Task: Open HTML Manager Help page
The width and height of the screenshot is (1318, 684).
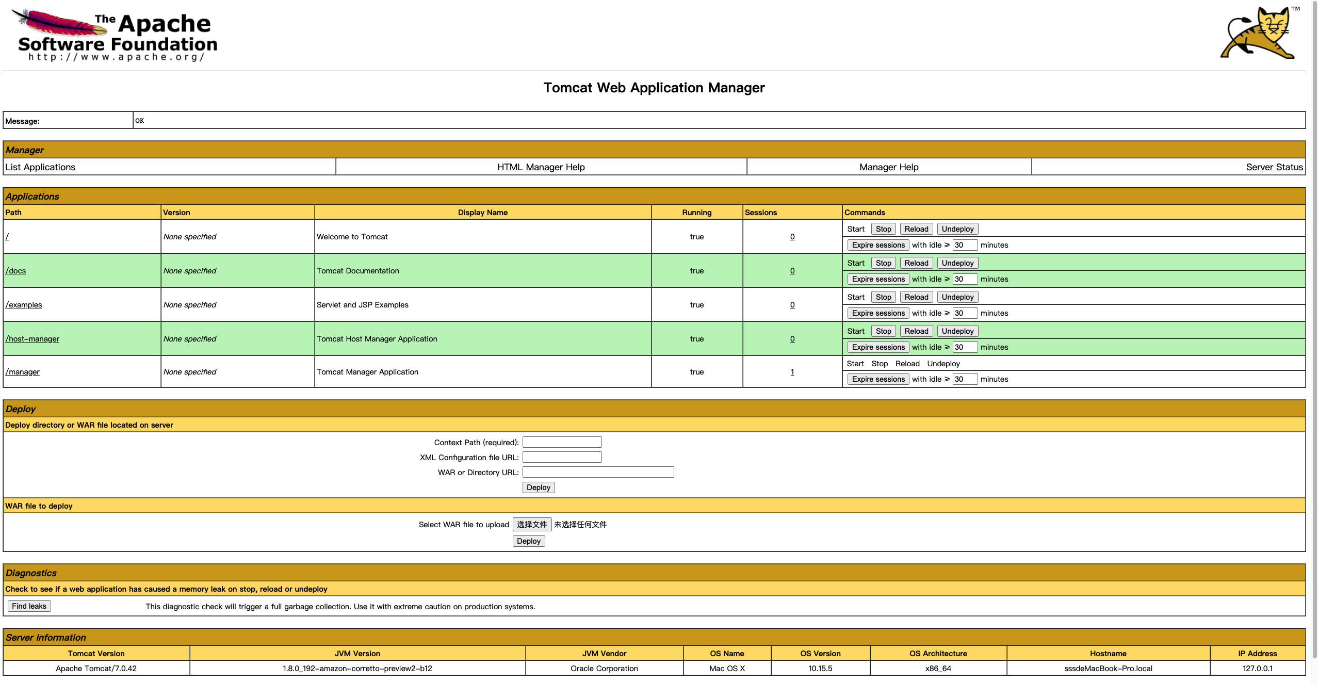Action: coord(541,167)
